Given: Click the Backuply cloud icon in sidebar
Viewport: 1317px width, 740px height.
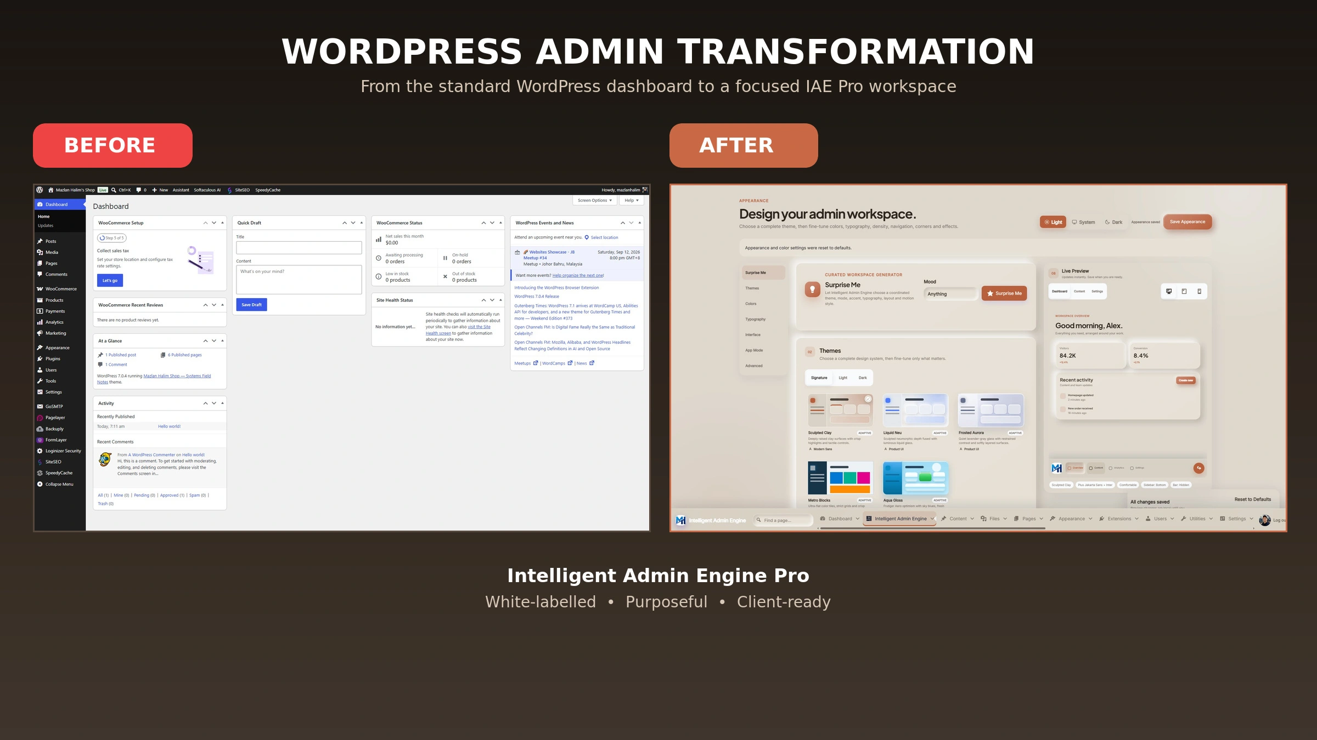Looking at the screenshot, I should 40,429.
